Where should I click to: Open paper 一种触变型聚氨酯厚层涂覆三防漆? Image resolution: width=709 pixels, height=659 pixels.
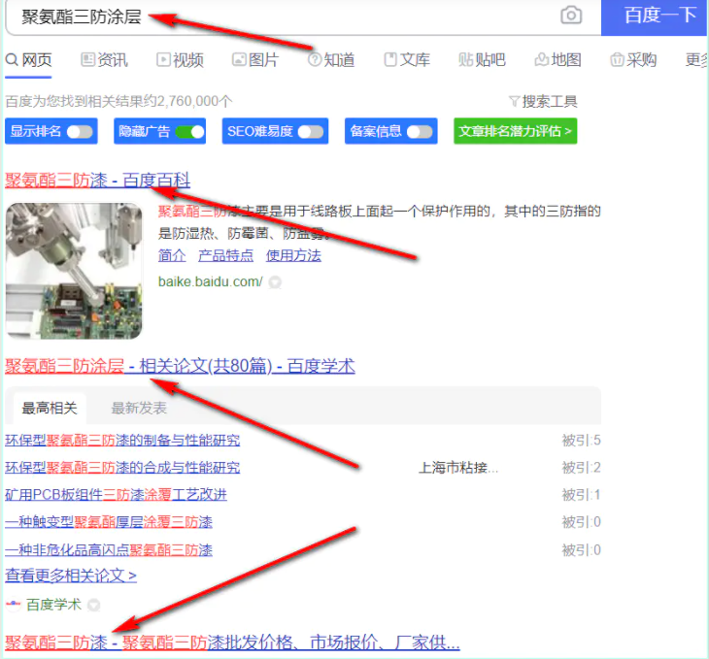pos(109,522)
